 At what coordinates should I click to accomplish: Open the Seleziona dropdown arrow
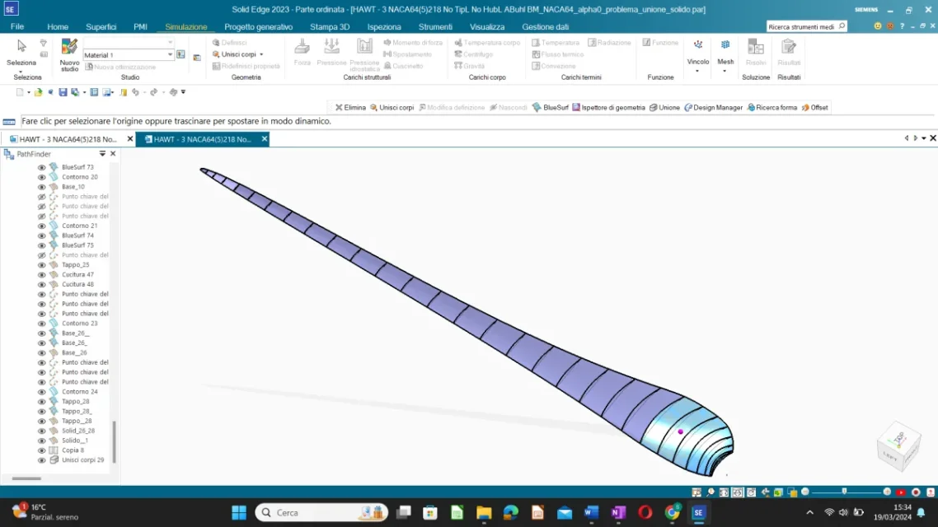21,71
